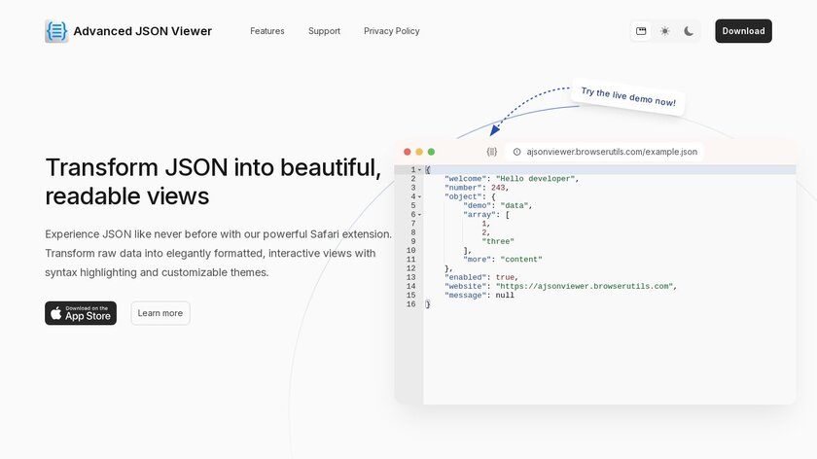
Task: Click the "more" key on line 11
Action: pyautogui.click(x=477, y=260)
